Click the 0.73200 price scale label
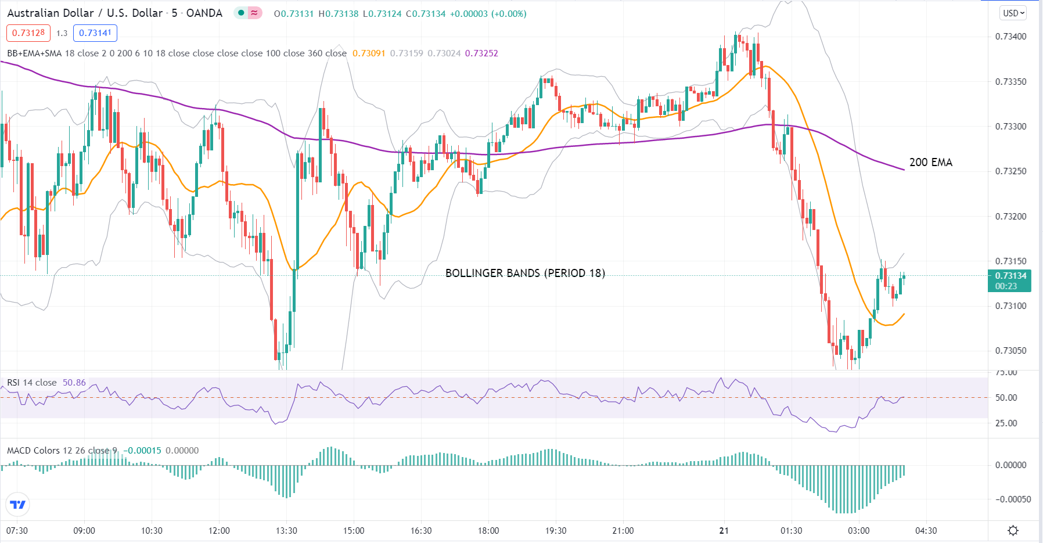1043x543 pixels. (1010, 217)
